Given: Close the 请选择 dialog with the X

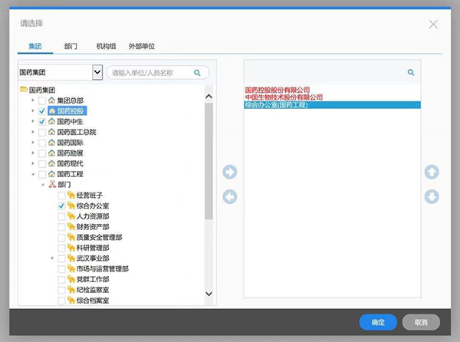Looking at the screenshot, I should pos(433,25).
